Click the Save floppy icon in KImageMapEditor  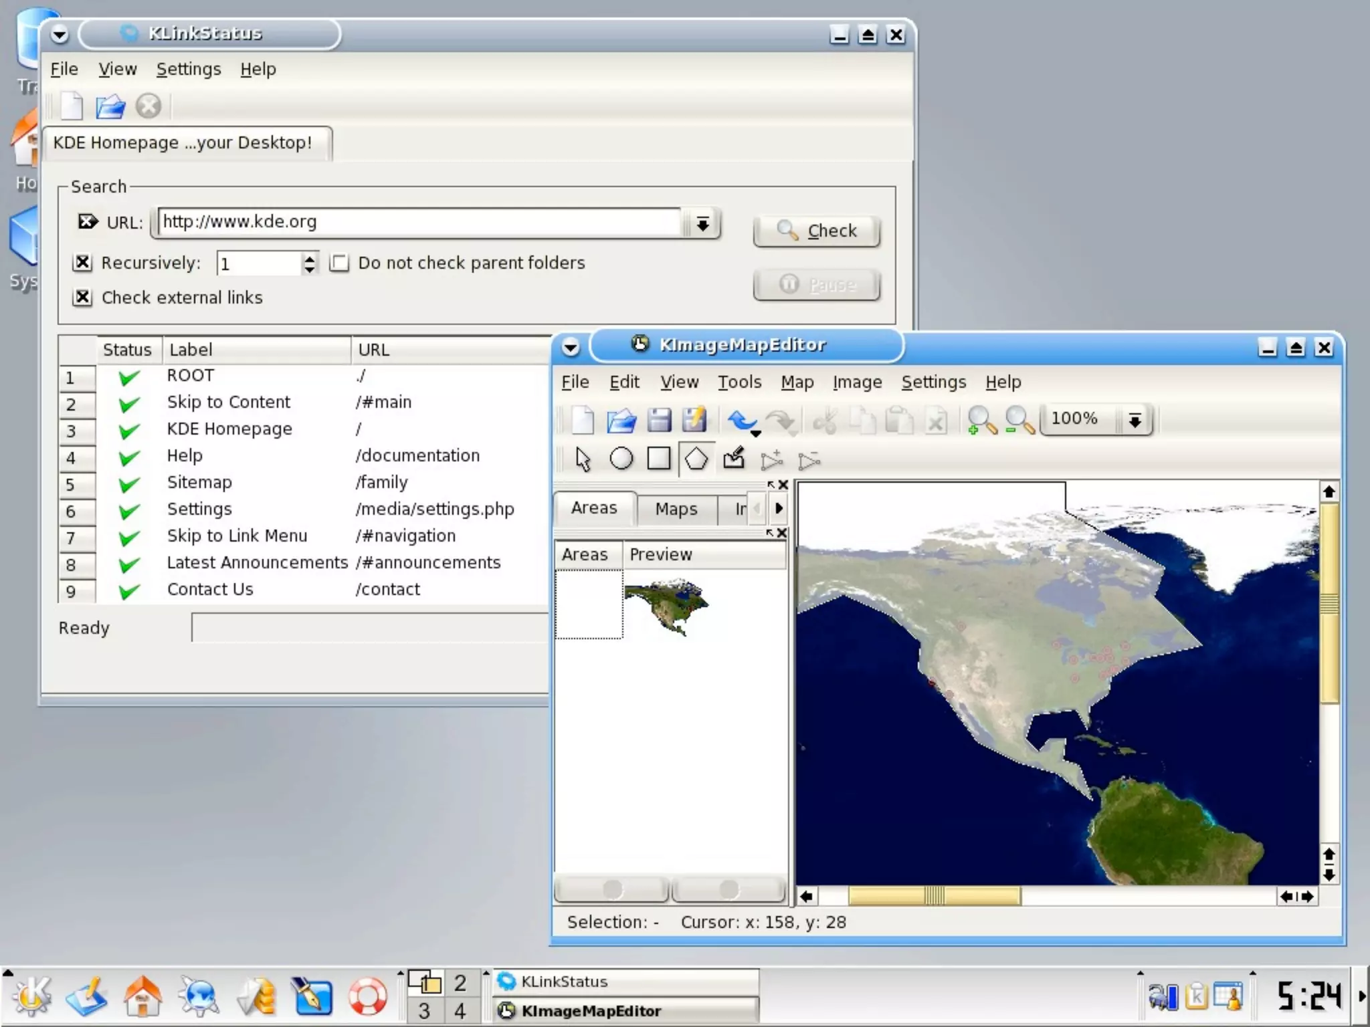[x=659, y=421]
